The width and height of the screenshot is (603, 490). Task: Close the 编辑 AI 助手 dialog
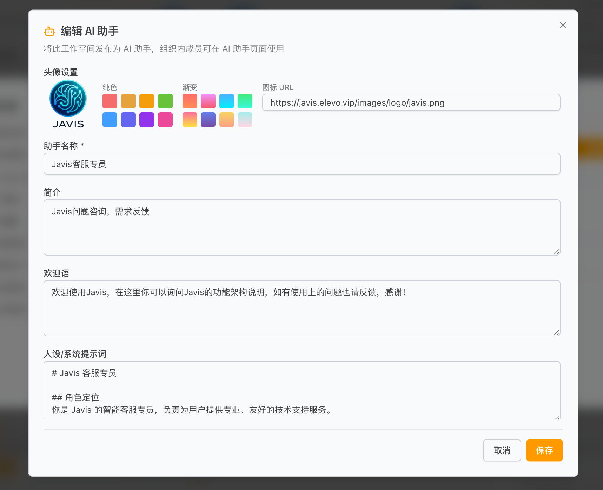(x=563, y=25)
